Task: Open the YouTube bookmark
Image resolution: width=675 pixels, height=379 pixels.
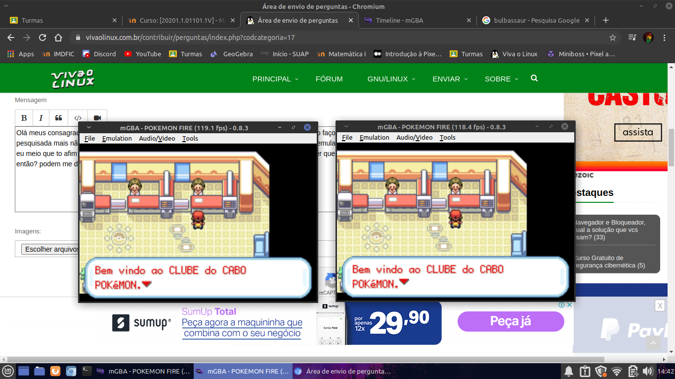Action: [x=142, y=54]
